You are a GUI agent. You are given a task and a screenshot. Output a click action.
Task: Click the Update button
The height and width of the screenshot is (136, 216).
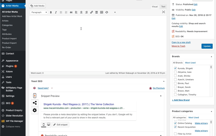[207, 46]
